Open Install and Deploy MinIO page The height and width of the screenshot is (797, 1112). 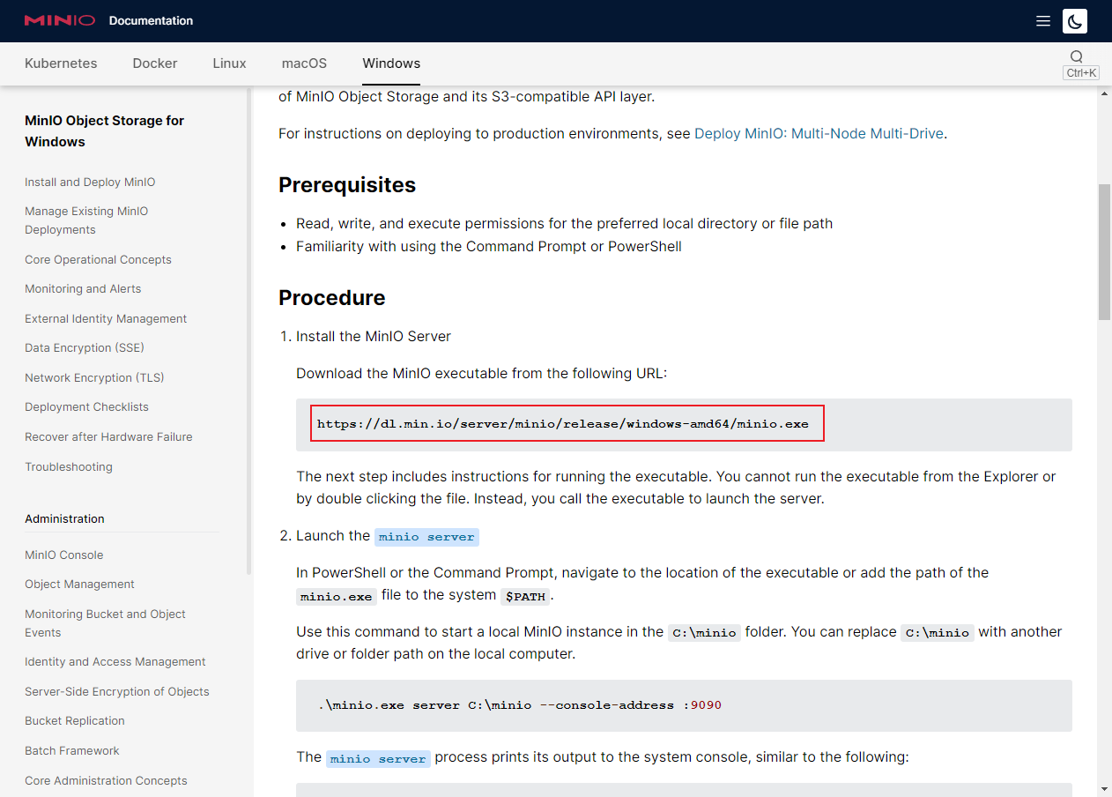point(90,182)
